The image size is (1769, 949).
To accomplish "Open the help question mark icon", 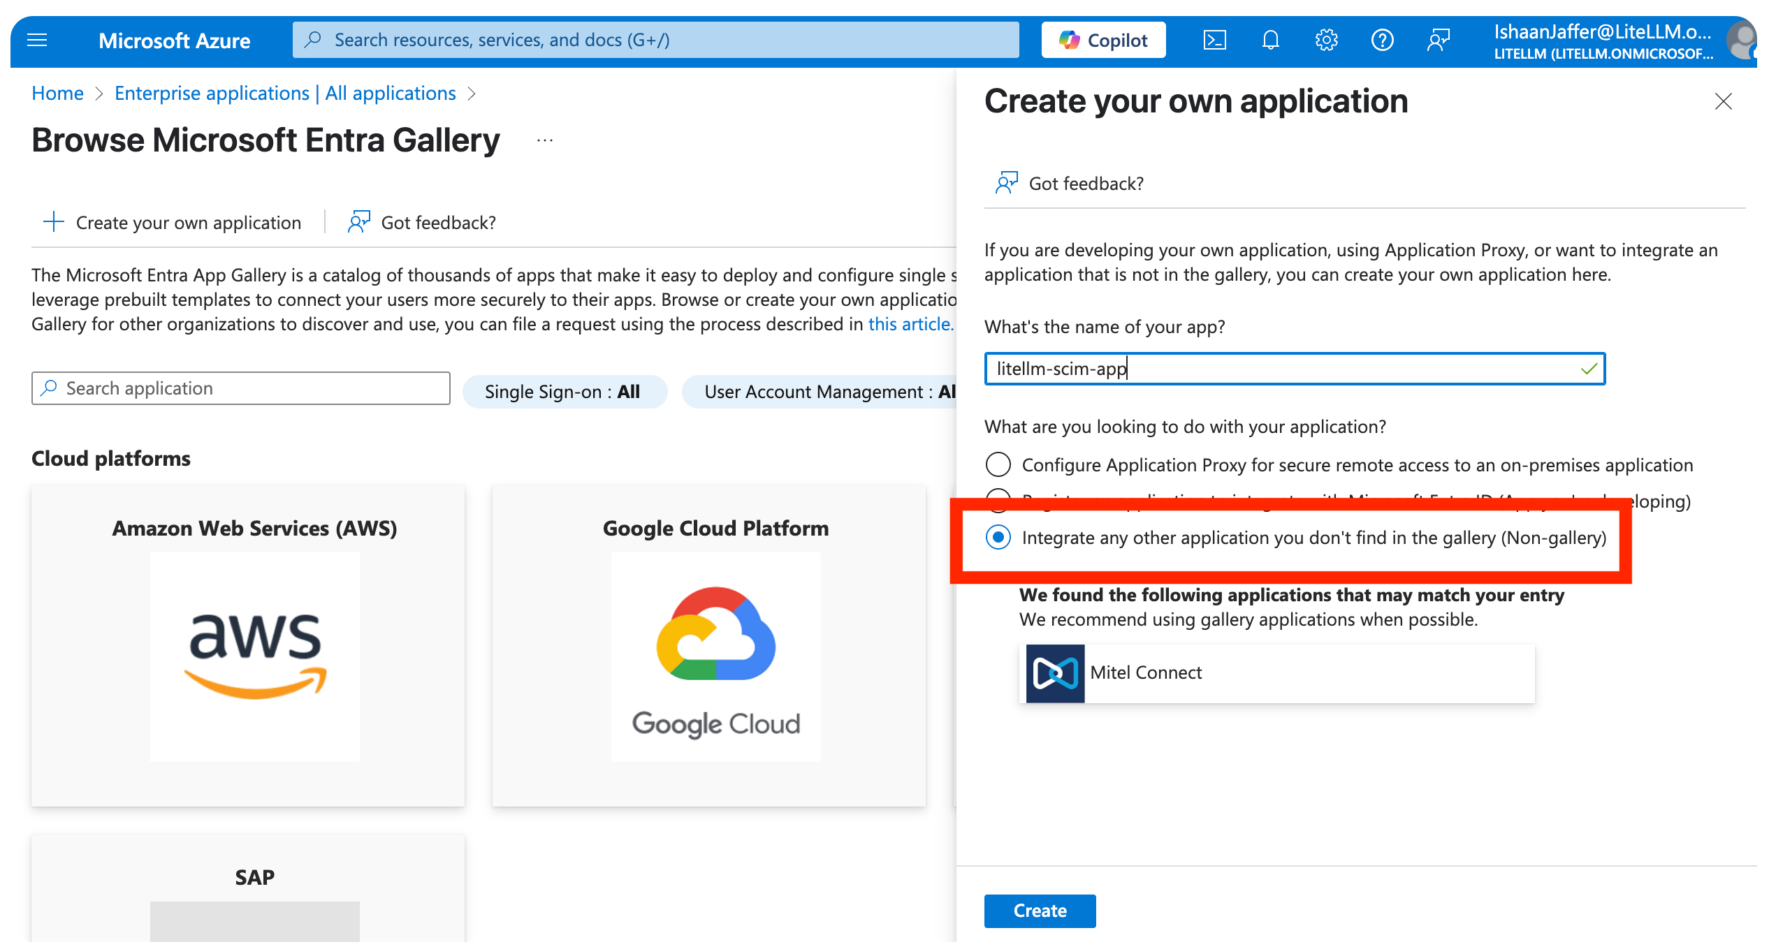I will click(x=1382, y=41).
